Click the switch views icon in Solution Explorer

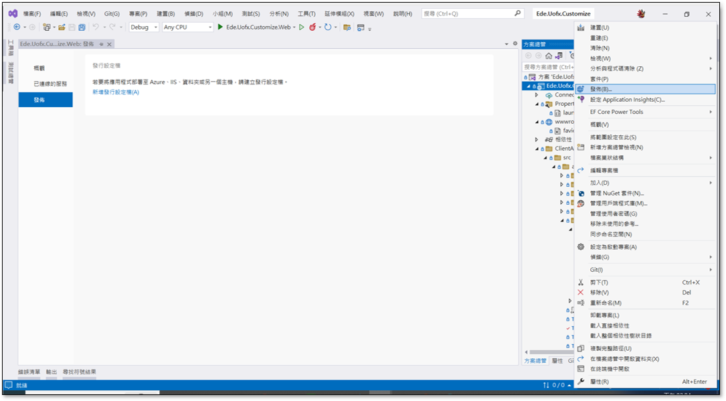(559, 56)
